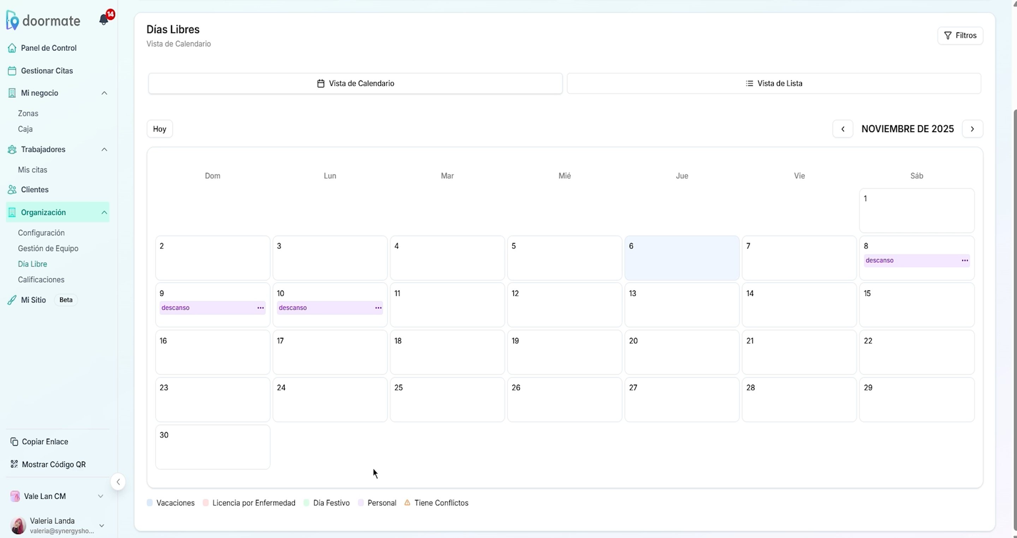
Task: Open the notifications bell icon
Action: [x=104, y=20]
